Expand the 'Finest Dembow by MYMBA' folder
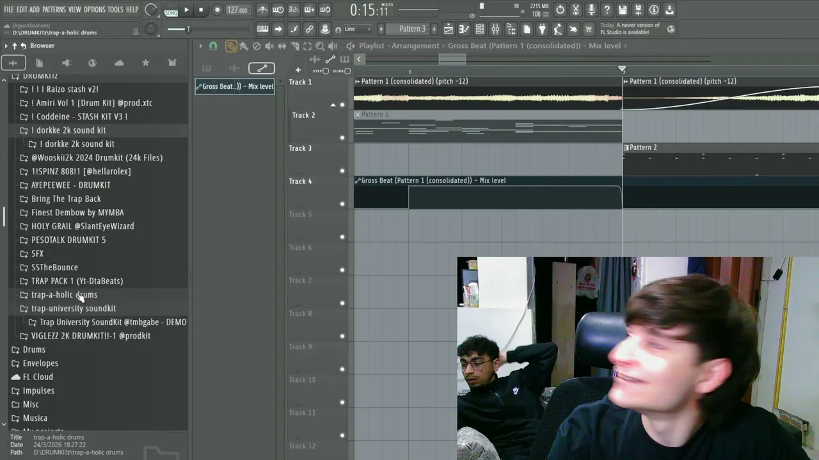This screenshot has height=460, width=819. 77,213
